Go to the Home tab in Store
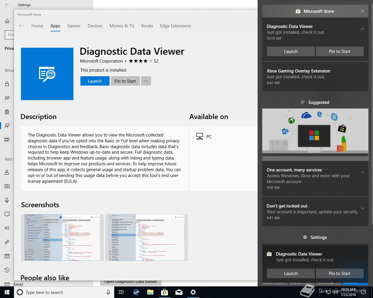Image resolution: width=373 pixels, height=298 pixels. click(37, 26)
